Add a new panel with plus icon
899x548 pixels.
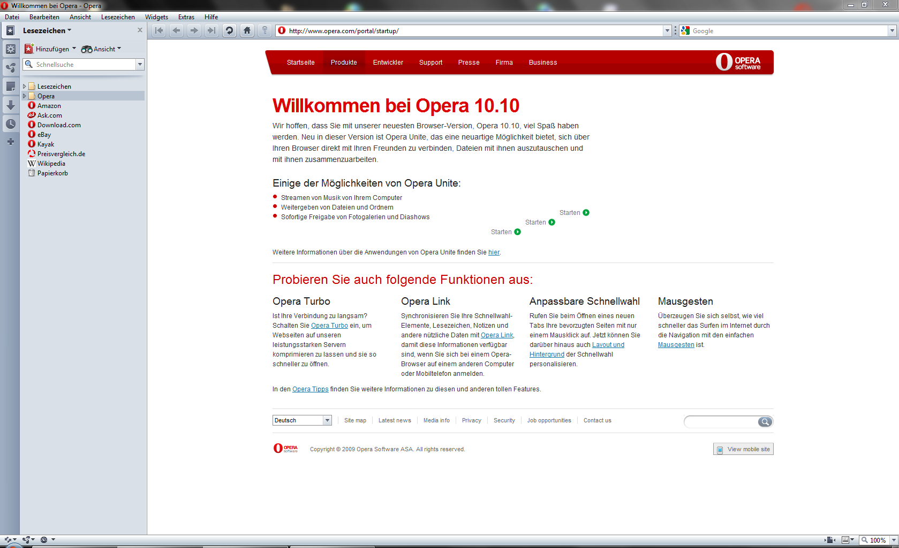pos(10,142)
